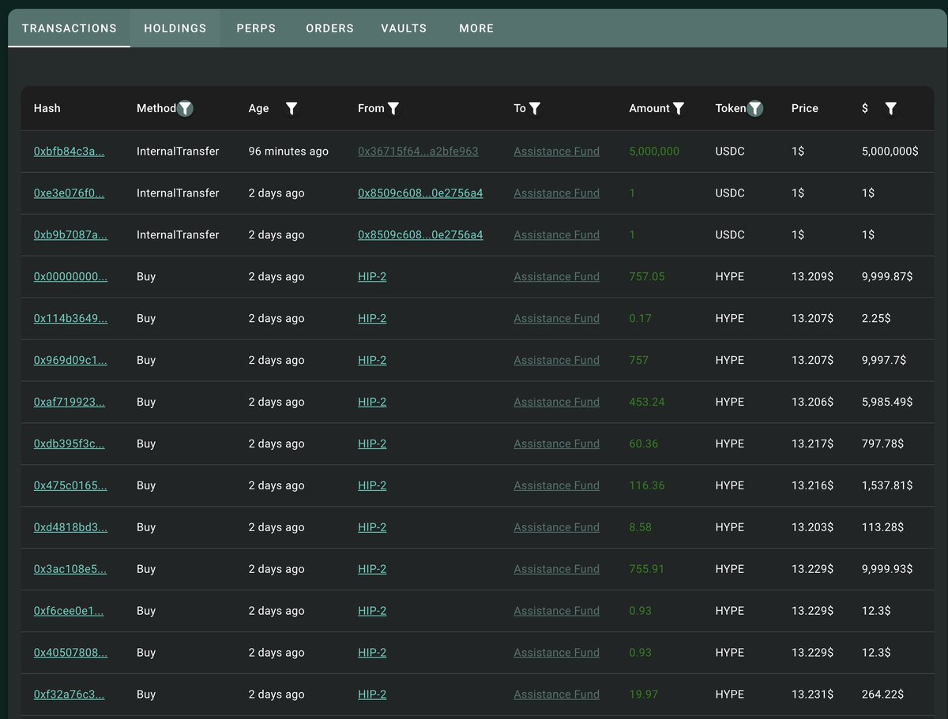Switch to the Holdings tab
948x719 pixels.
tap(175, 28)
